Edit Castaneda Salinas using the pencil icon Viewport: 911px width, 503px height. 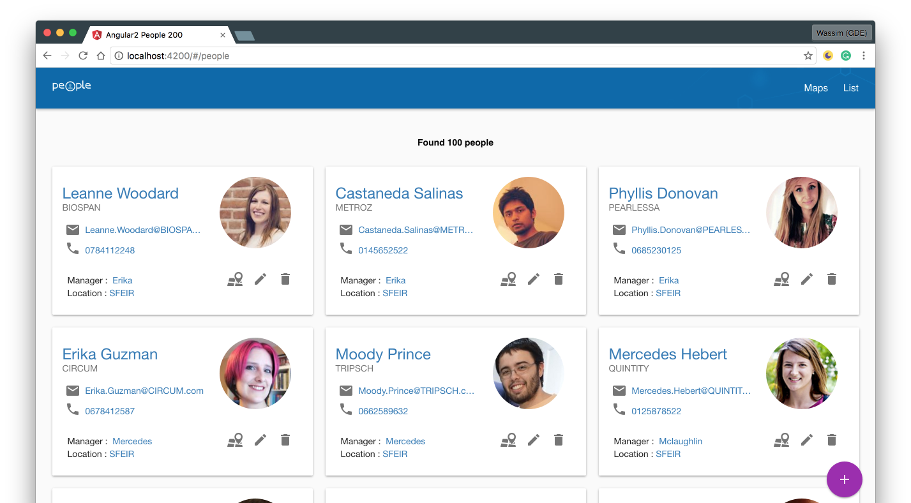(x=534, y=279)
